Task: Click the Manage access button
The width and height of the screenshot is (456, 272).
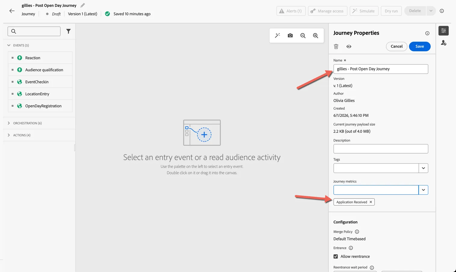Action: 328,11
